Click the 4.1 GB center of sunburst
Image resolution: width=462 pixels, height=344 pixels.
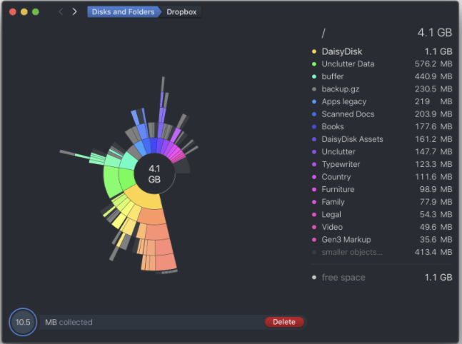tap(154, 173)
